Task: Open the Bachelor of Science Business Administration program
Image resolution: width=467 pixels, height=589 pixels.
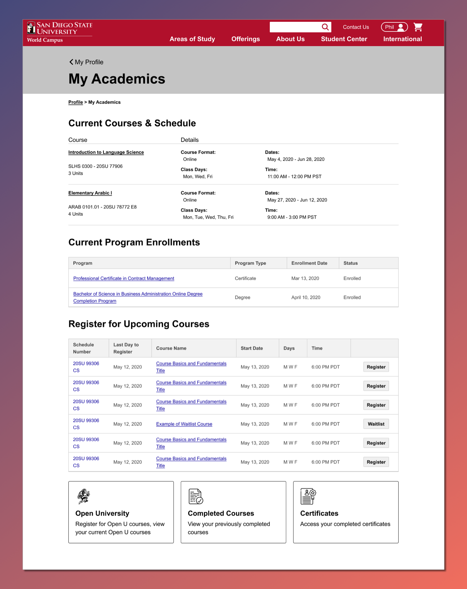Action: point(138,297)
